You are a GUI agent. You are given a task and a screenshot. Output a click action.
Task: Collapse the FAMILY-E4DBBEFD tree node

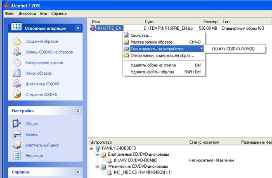[91, 149]
